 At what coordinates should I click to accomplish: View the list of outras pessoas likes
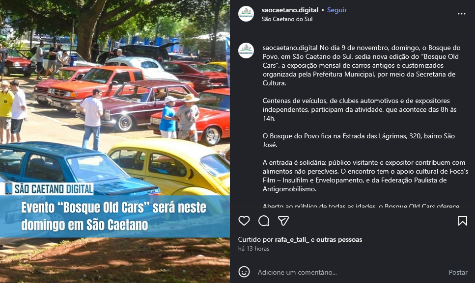pyautogui.click(x=339, y=239)
